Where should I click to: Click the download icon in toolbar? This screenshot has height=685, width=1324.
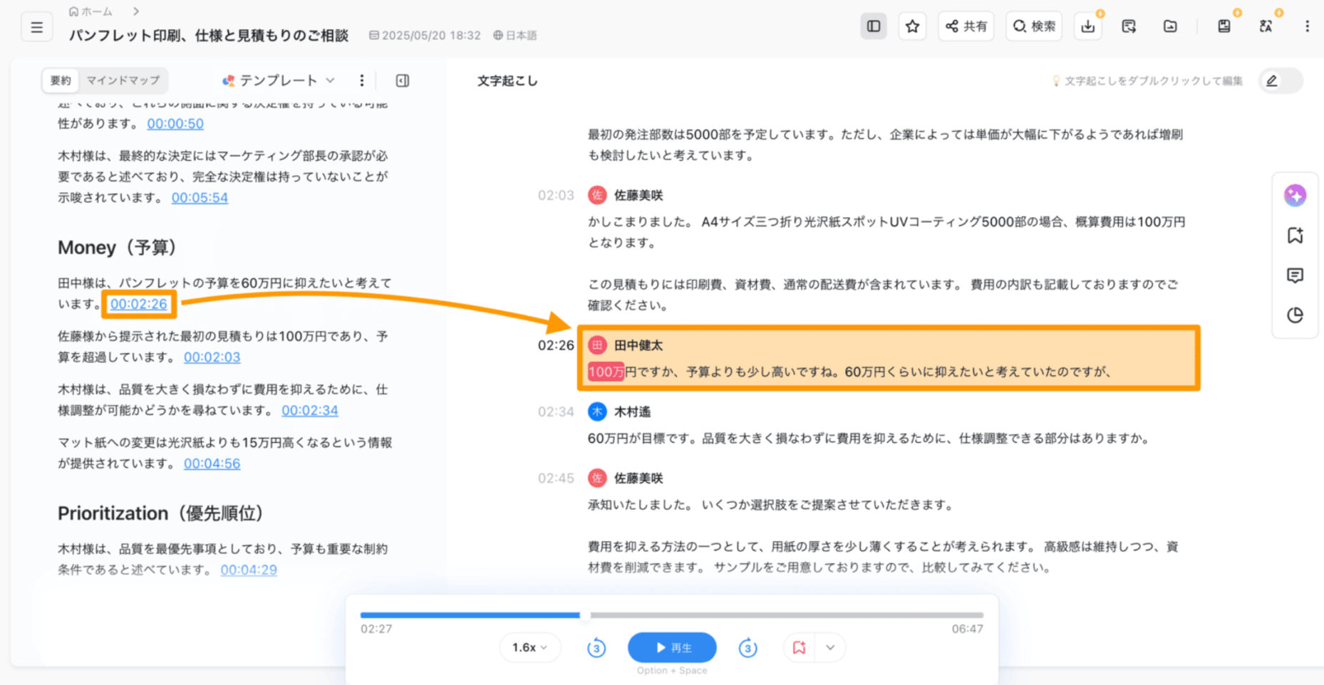(1087, 27)
